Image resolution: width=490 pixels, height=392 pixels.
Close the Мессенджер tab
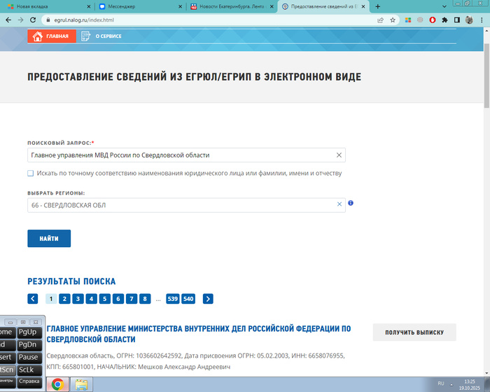[181, 6]
